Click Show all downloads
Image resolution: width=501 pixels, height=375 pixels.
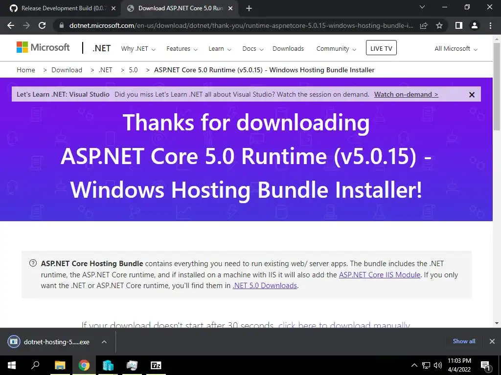(464, 341)
